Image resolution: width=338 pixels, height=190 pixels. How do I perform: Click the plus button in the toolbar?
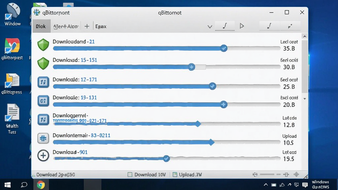[87, 26]
